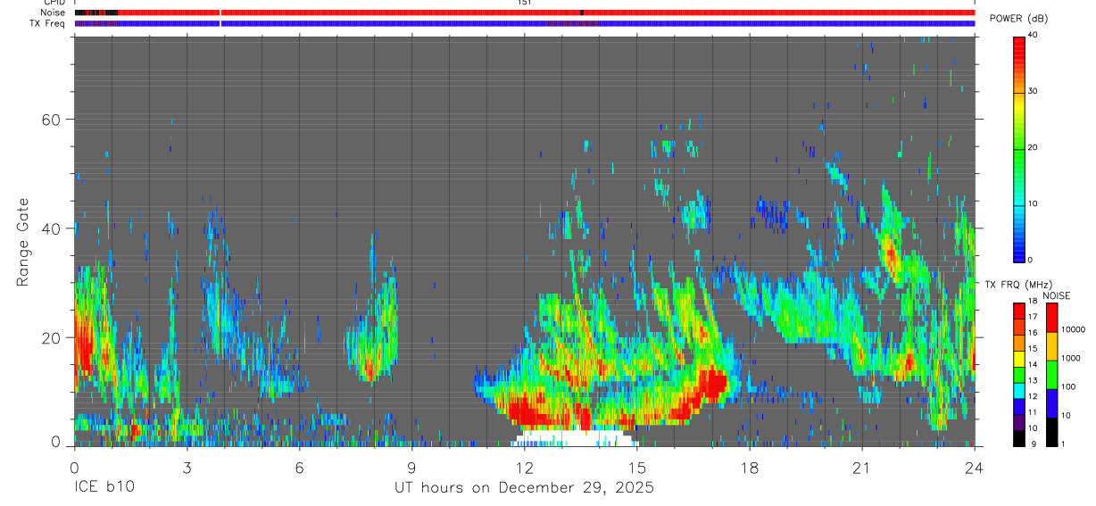Click the TX FRQ scale label "12"
The width and height of the screenshot is (1096, 506).
click(1034, 396)
